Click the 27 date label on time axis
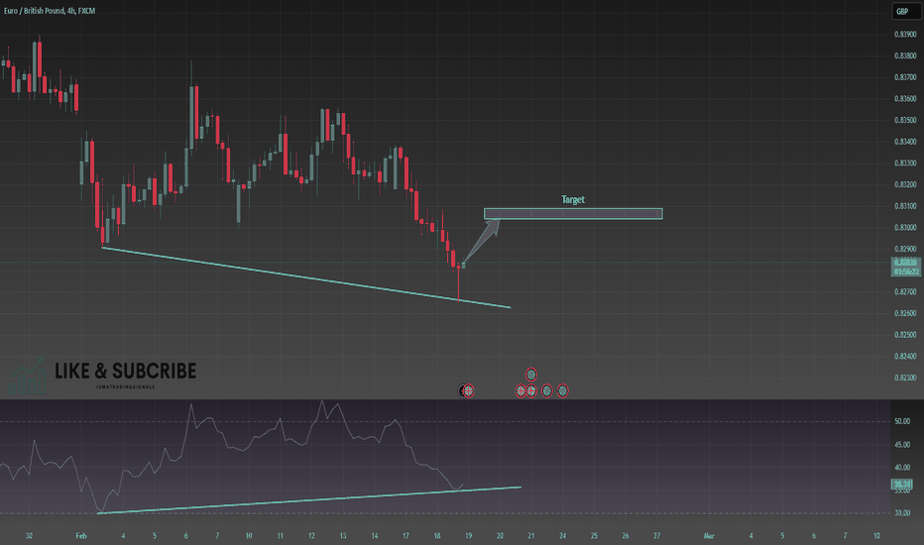This screenshot has width=924, height=545. pos(656,535)
